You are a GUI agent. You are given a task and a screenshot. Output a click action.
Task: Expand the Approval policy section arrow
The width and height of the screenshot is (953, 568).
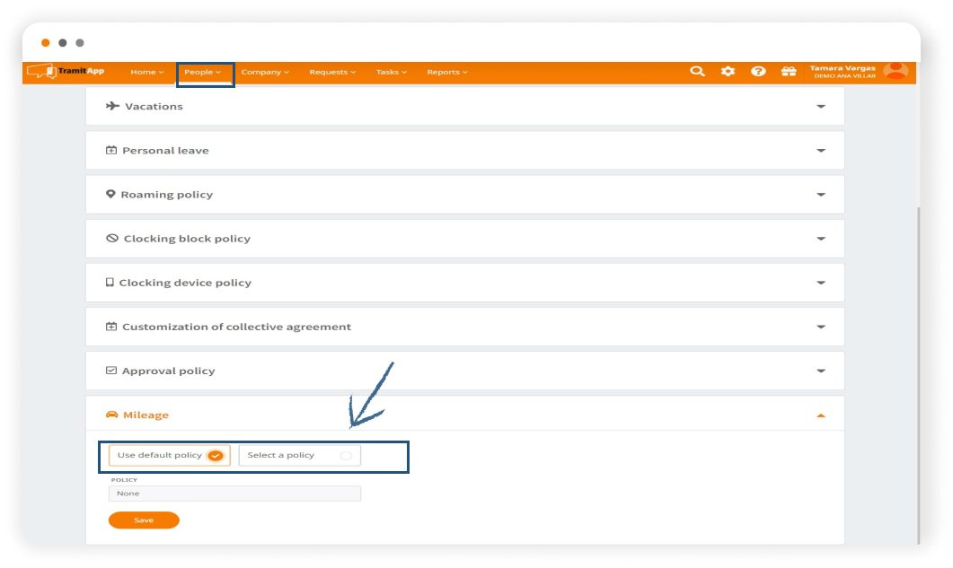[820, 371]
